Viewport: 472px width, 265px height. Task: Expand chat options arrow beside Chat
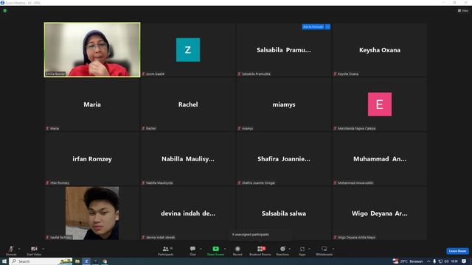(x=201, y=249)
